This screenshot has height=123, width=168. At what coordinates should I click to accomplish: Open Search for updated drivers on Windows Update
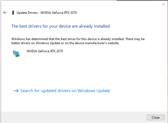coord(65,91)
